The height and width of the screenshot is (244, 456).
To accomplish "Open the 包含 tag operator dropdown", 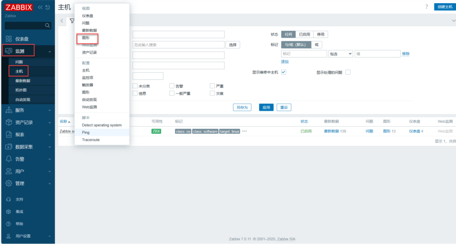I will coord(341,54).
